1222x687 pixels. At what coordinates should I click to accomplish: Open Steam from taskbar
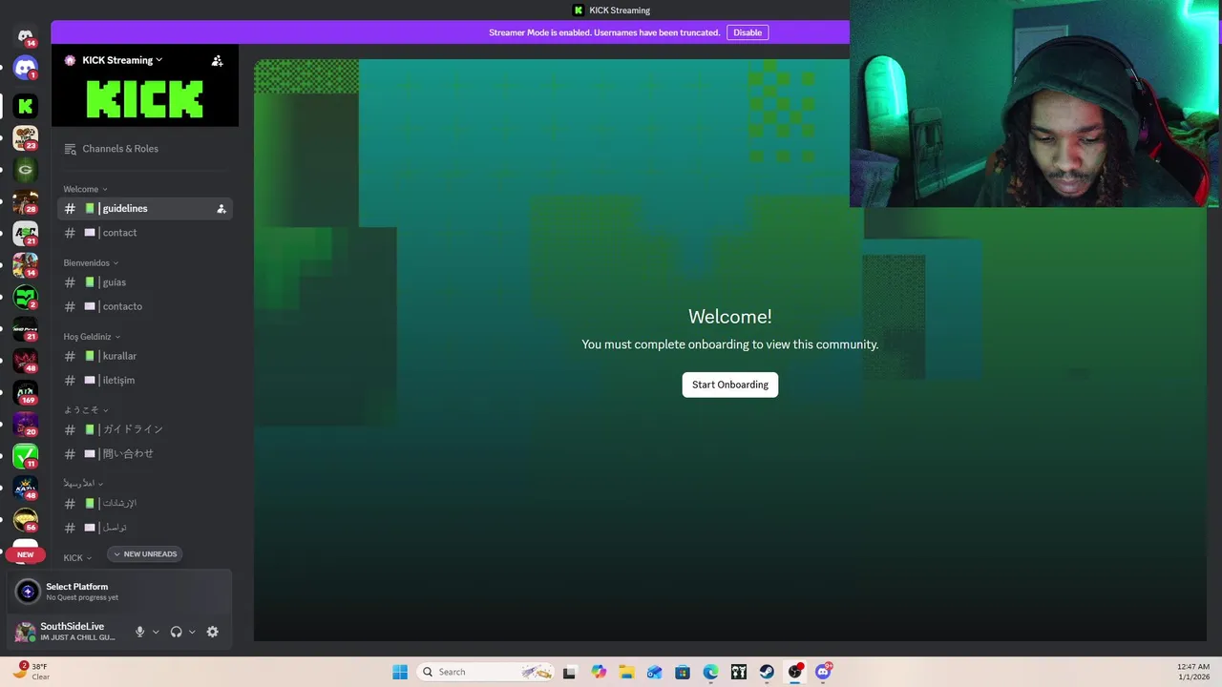click(767, 672)
